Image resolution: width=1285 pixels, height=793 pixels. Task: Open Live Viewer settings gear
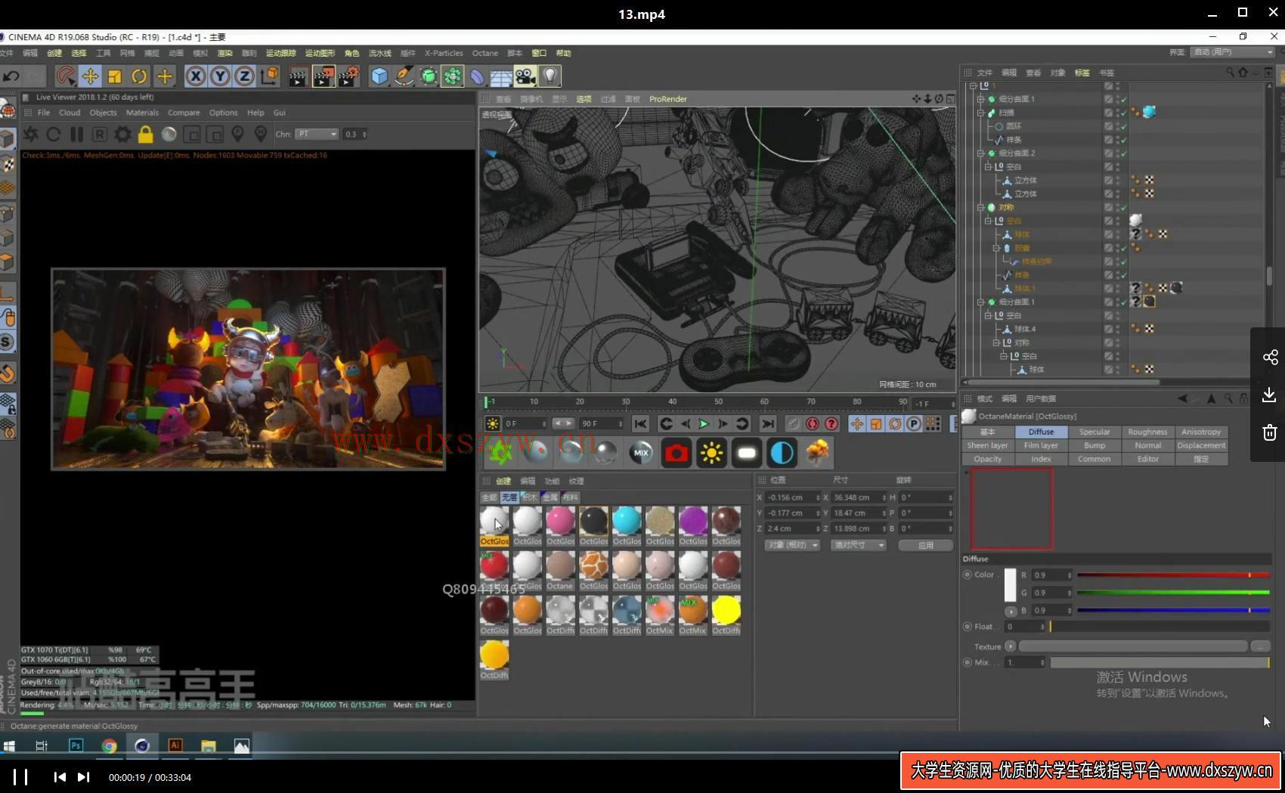coord(122,134)
